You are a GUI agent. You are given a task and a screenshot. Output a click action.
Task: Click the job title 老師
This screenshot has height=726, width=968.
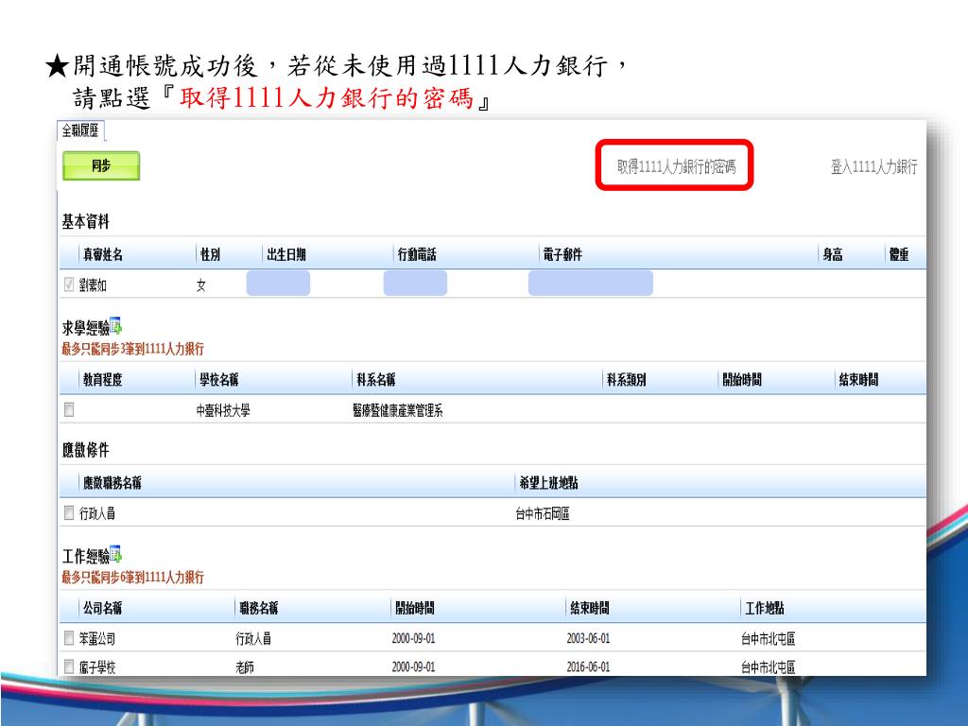tap(245, 667)
